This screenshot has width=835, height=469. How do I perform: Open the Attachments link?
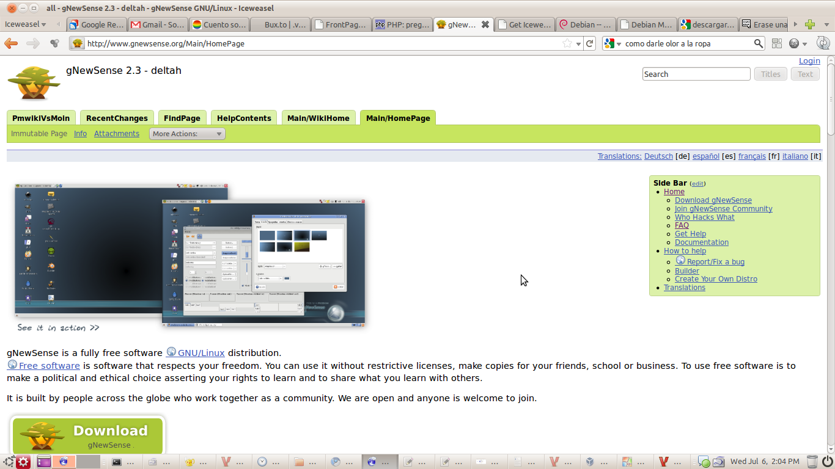(117, 133)
